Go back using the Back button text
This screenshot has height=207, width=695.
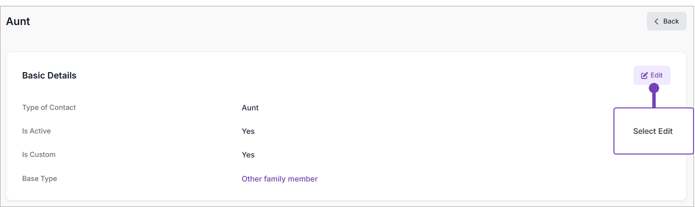click(x=671, y=22)
